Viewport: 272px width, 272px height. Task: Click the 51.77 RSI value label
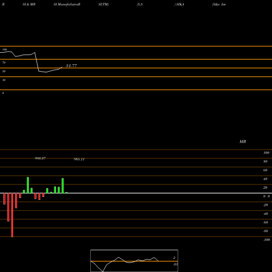(71, 66)
